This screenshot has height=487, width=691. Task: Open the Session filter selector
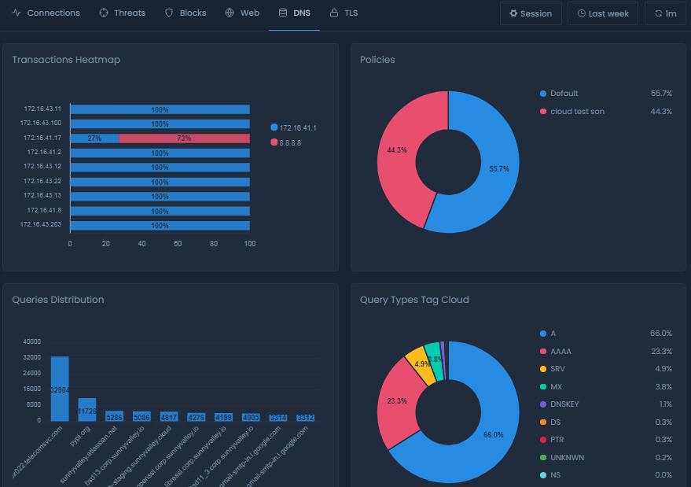(x=531, y=13)
